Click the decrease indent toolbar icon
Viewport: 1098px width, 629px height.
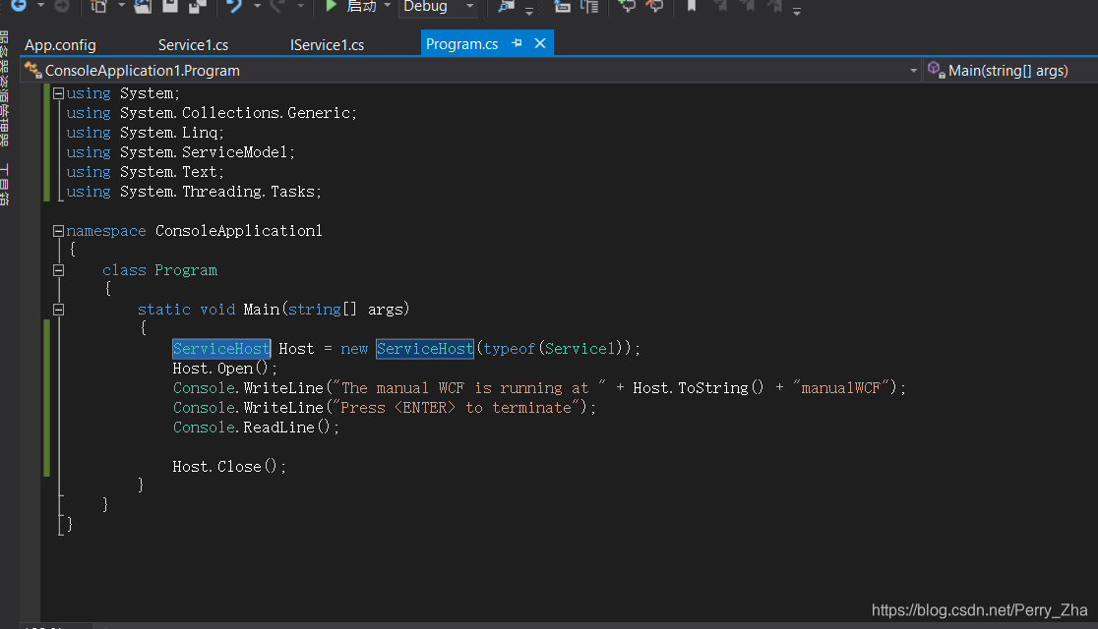(x=563, y=6)
